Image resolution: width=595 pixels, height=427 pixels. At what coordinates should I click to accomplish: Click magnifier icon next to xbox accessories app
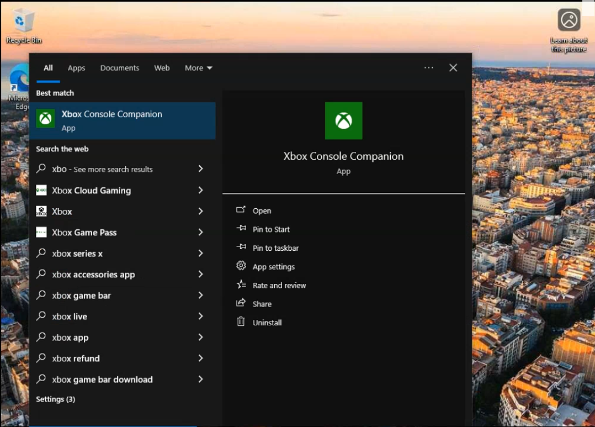pos(41,273)
